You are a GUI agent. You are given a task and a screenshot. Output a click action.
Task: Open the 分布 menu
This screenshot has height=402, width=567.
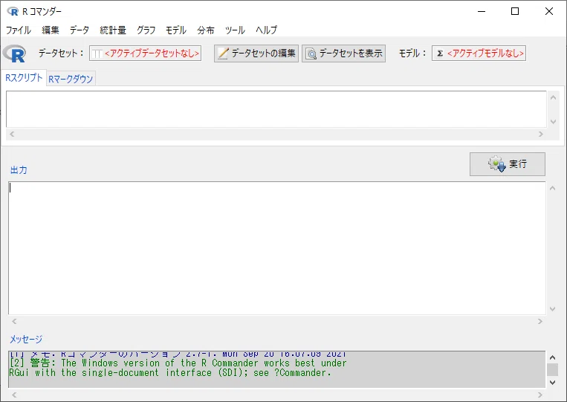coord(206,30)
